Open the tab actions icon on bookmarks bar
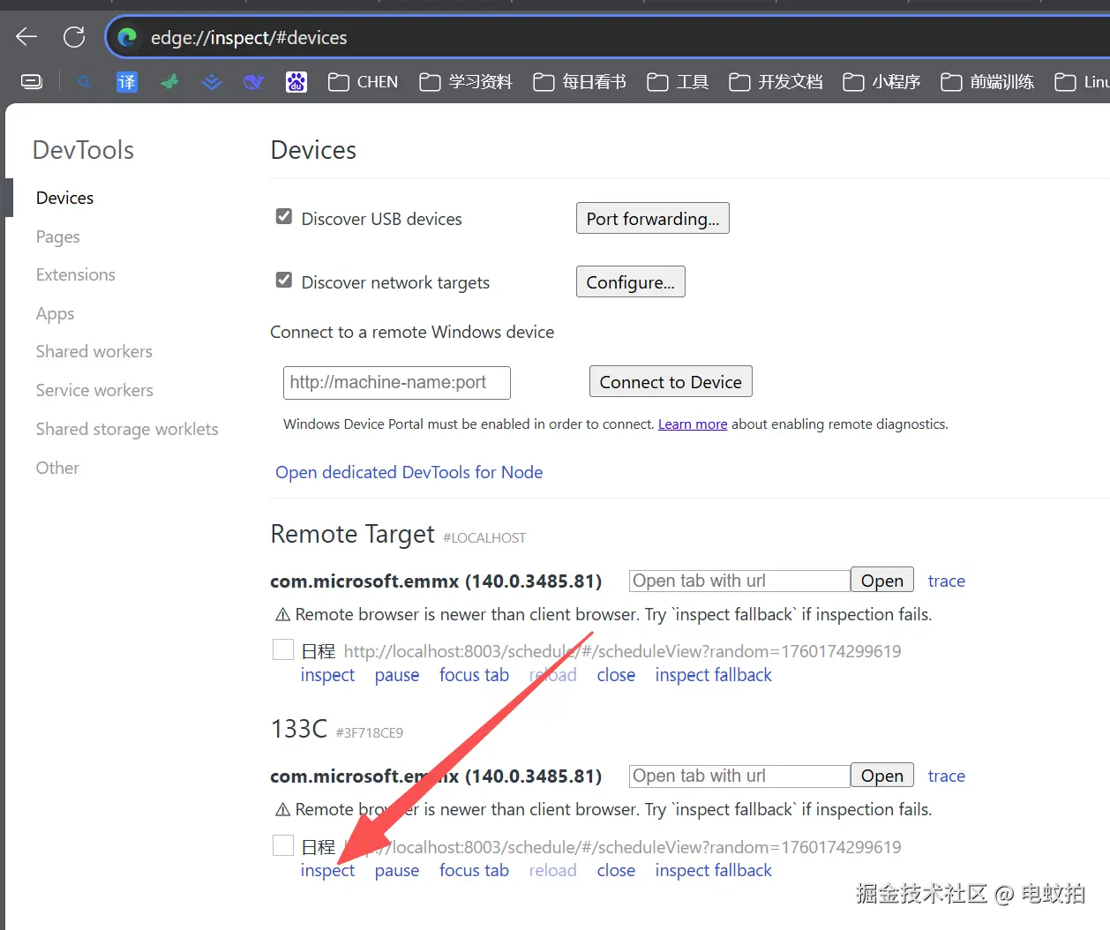 [32, 82]
